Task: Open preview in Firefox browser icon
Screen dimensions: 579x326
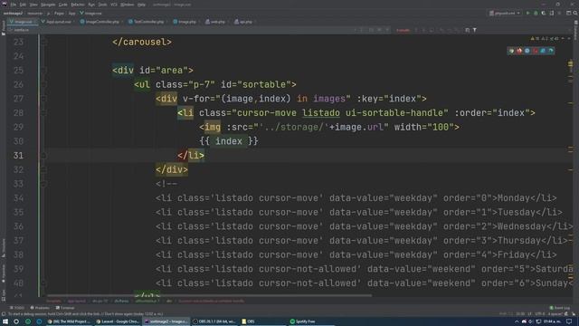Action: 519,51
